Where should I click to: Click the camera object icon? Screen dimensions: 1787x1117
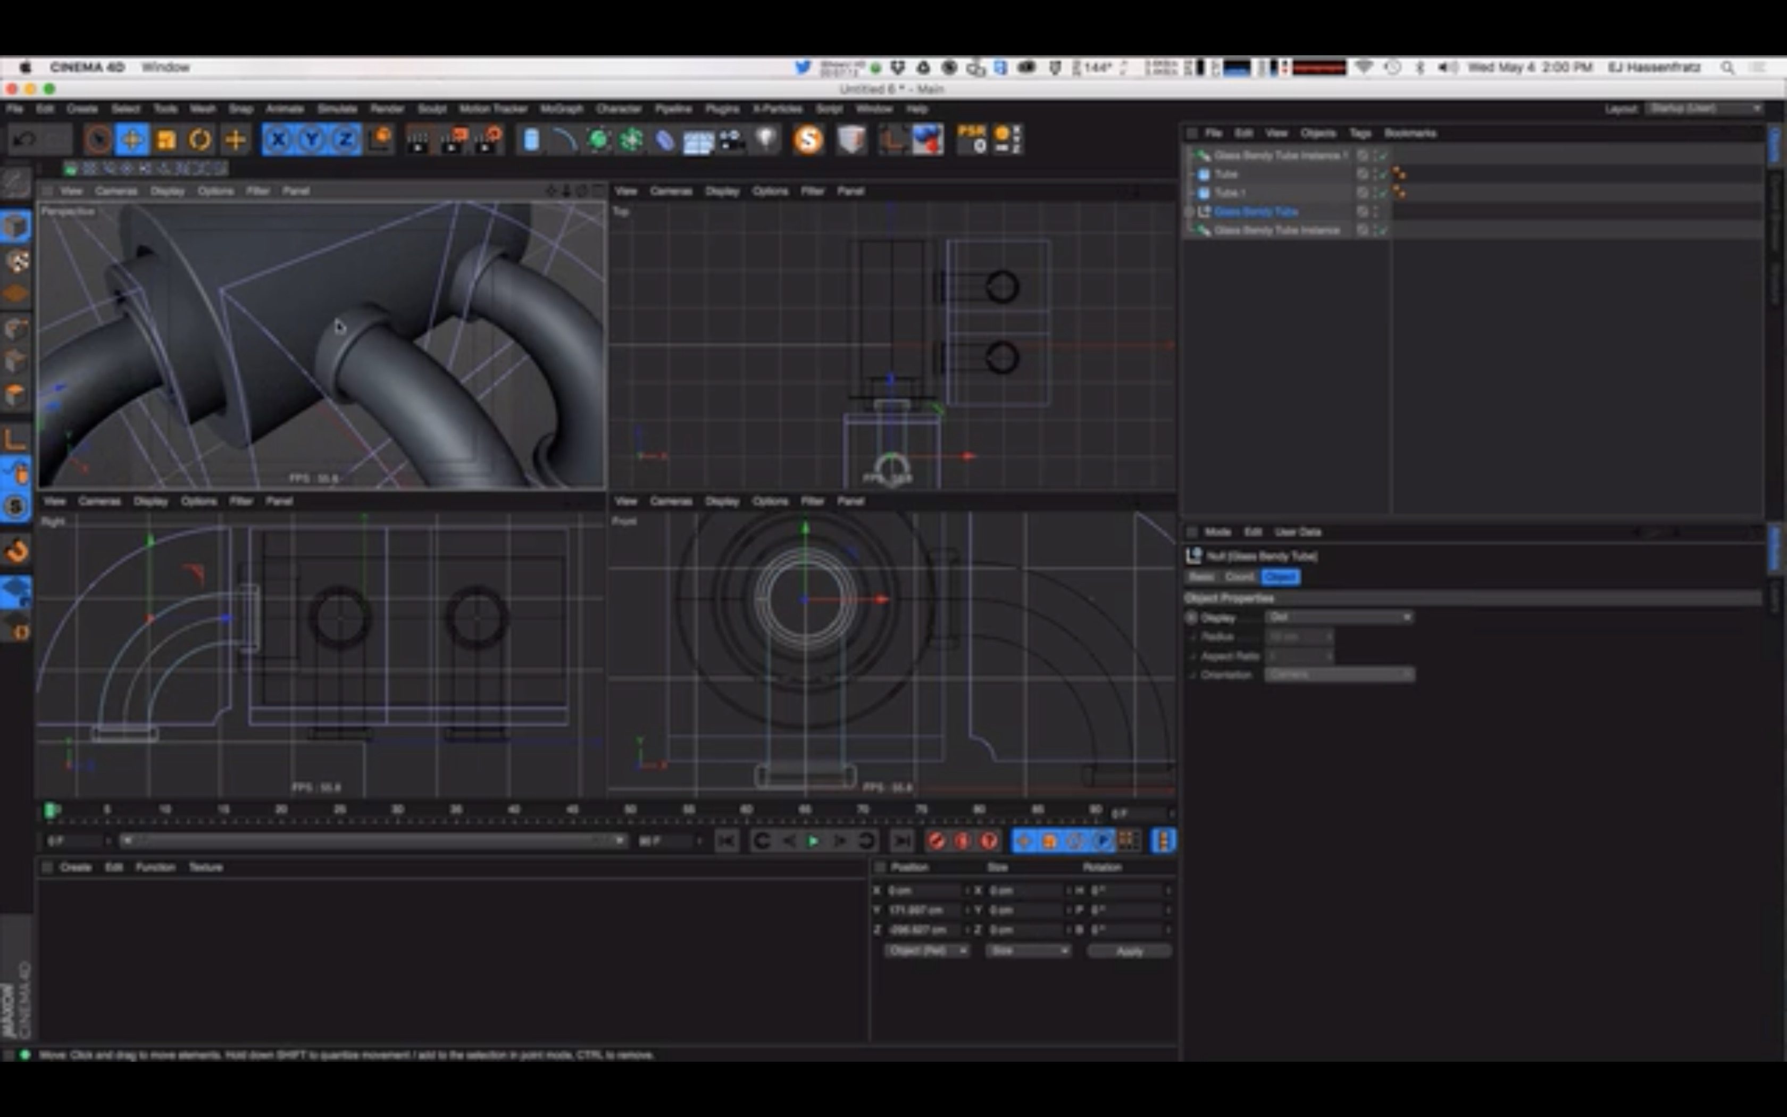[732, 139]
